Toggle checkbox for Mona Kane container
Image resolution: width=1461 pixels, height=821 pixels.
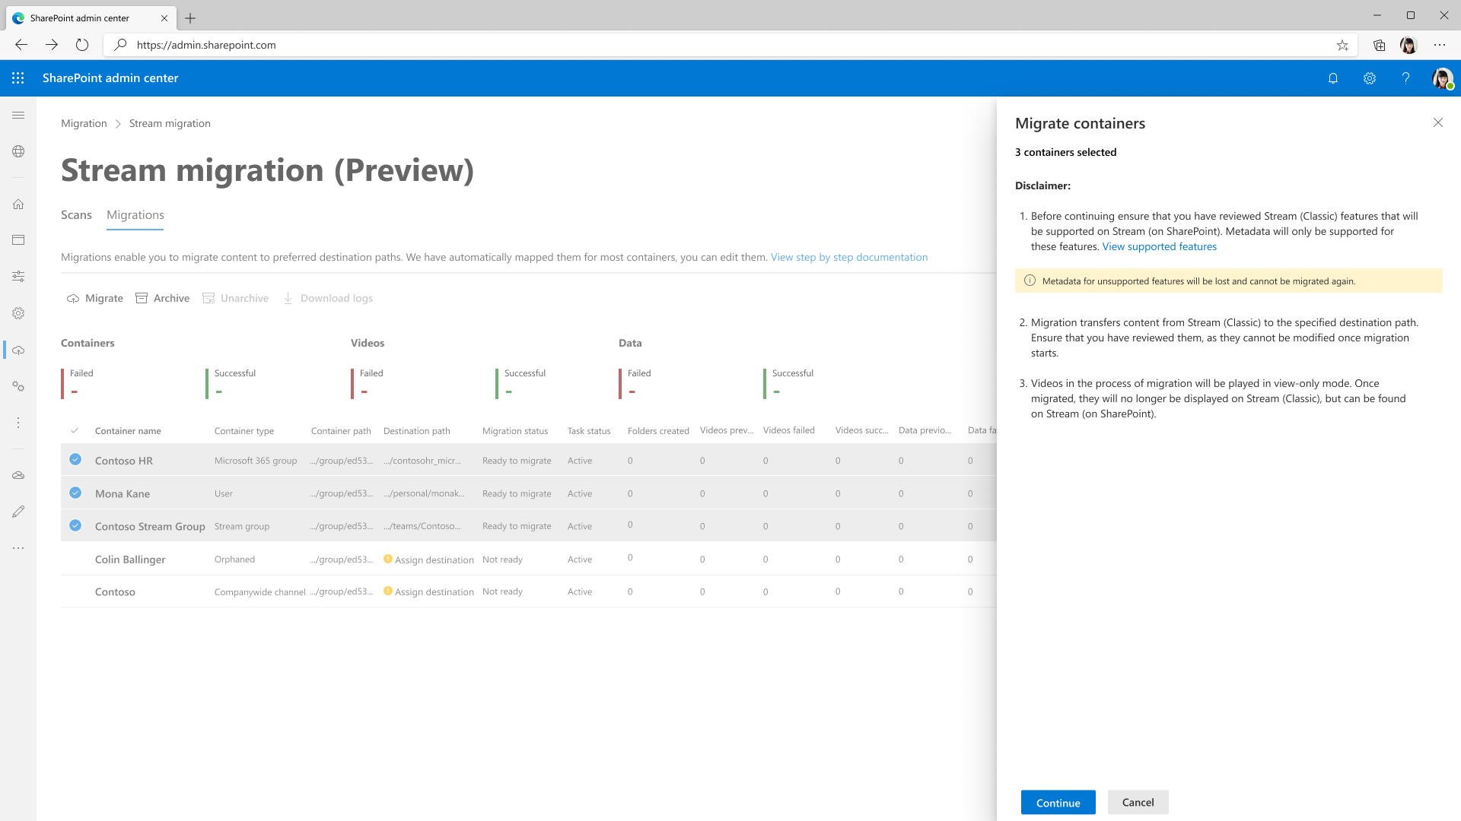coord(75,492)
